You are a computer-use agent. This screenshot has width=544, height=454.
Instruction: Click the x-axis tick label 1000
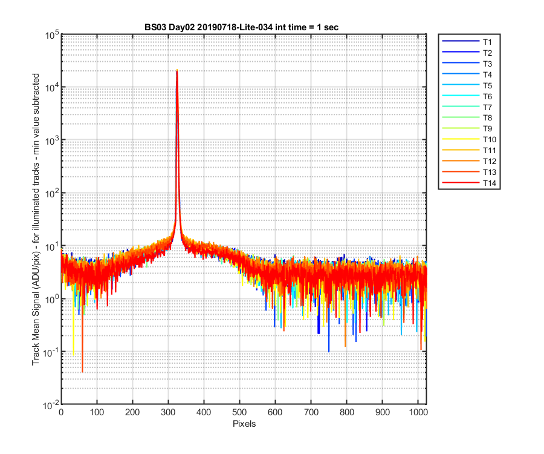click(418, 412)
